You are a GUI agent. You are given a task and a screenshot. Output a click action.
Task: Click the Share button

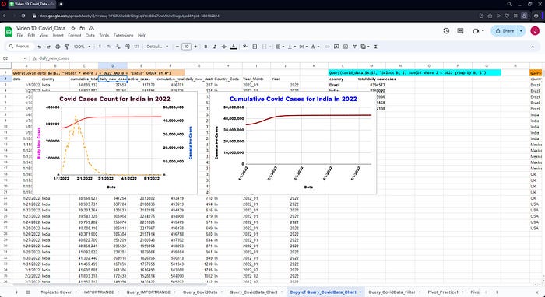(505, 31)
